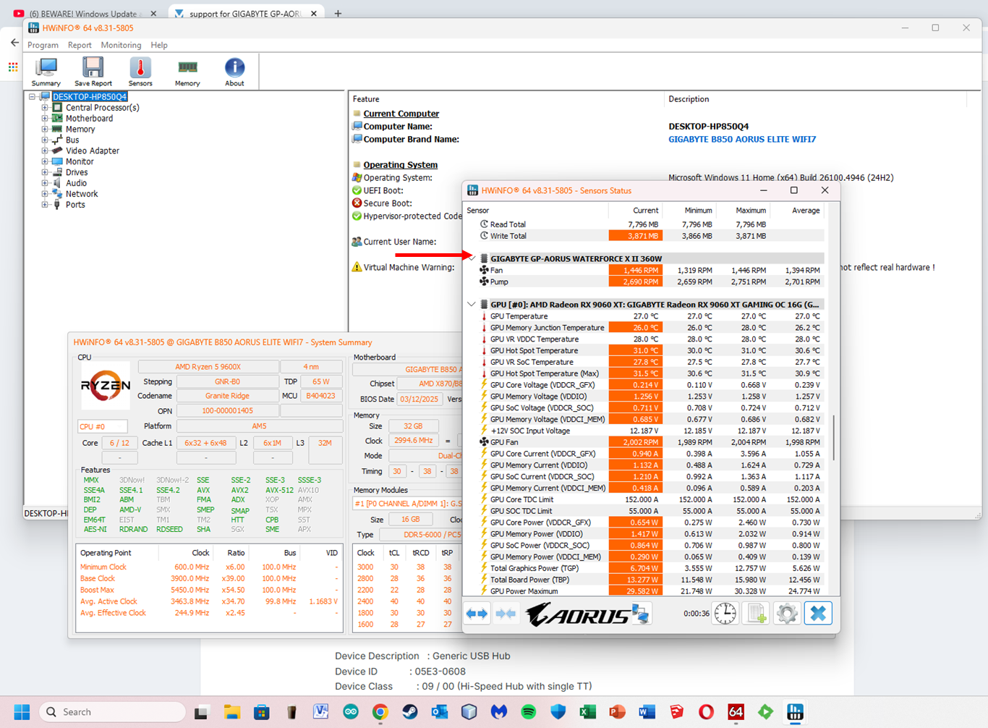Open sensor settings gear icon
This screenshot has height=728, width=988.
click(x=787, y=614)
